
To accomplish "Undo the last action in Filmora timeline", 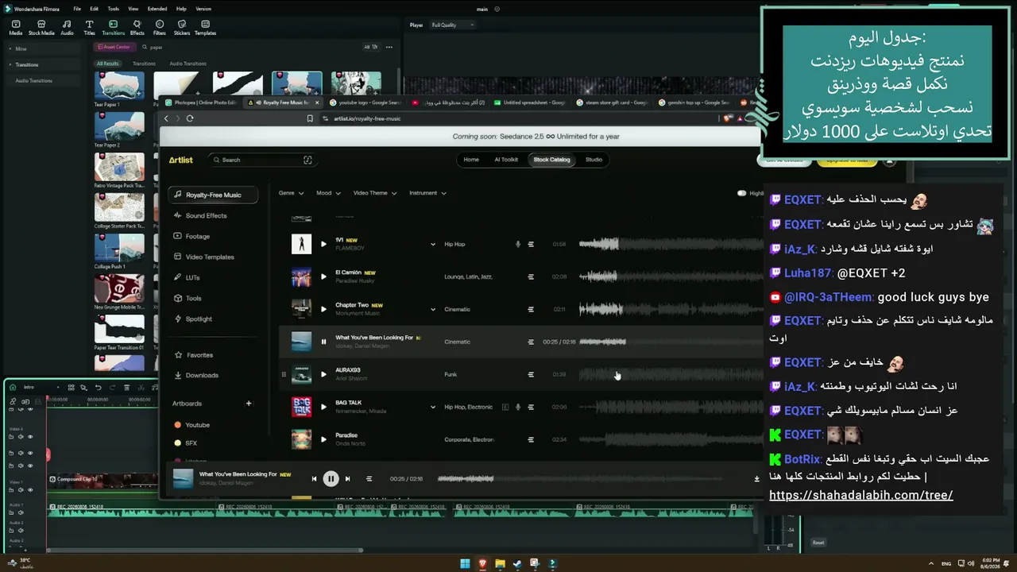I will click(98, 387).
